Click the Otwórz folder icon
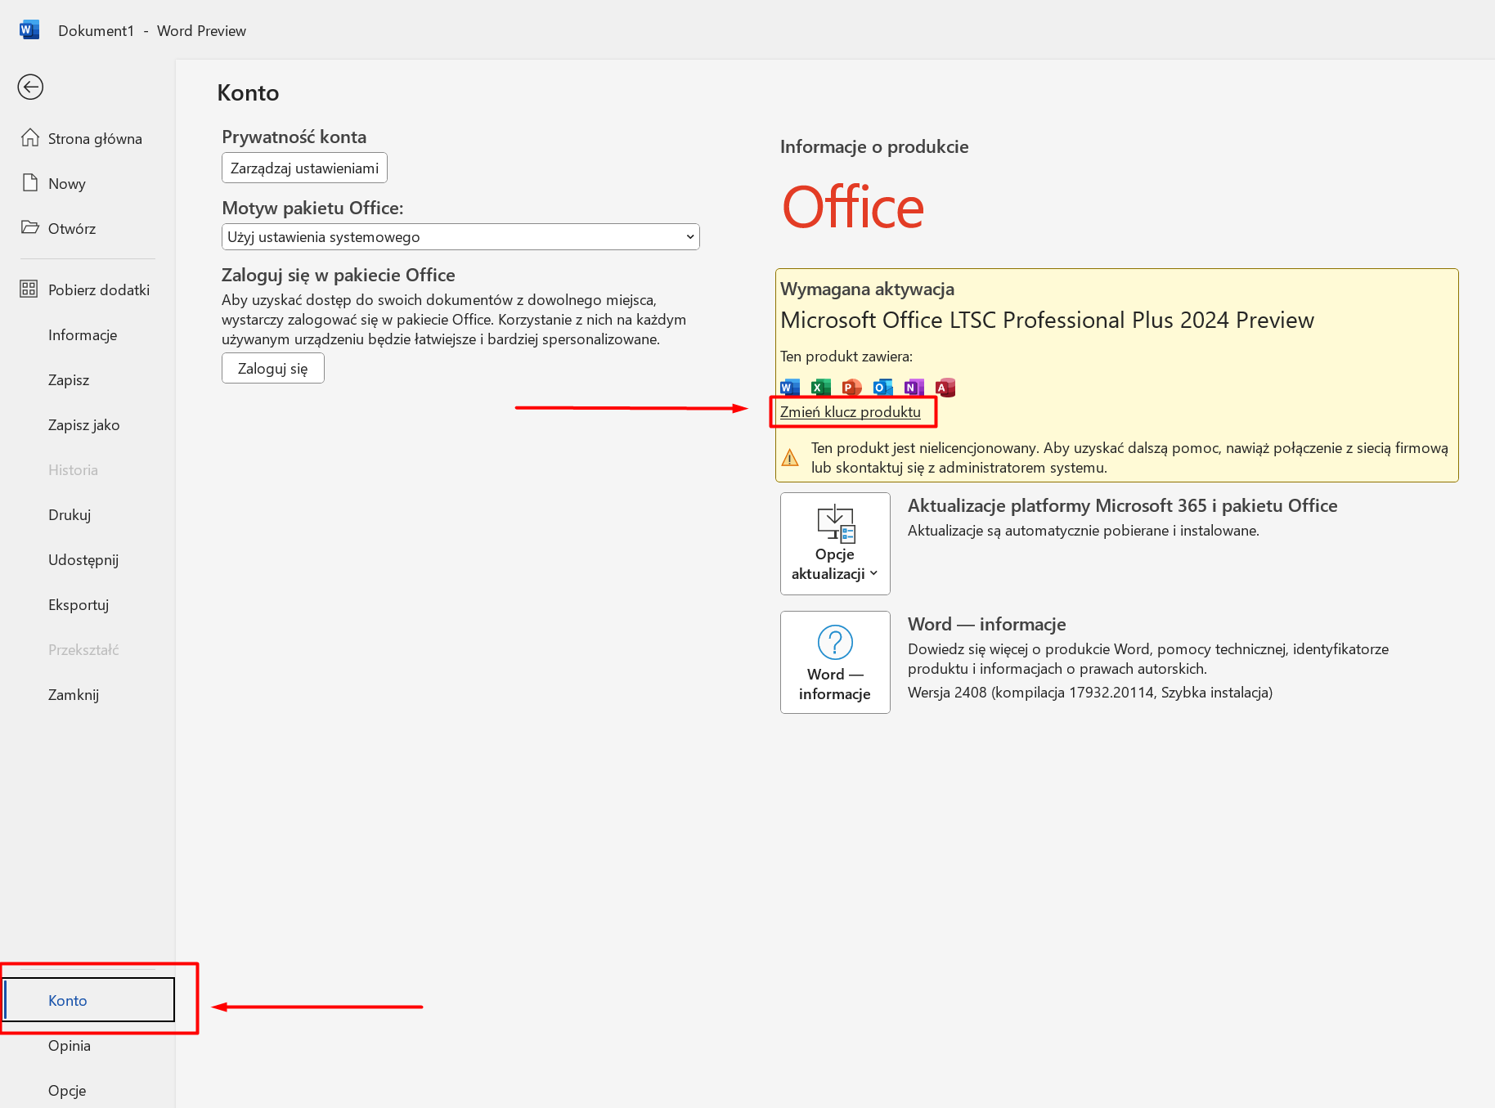This screenshot has height=1108, width=1495. [x=30, y=227]
